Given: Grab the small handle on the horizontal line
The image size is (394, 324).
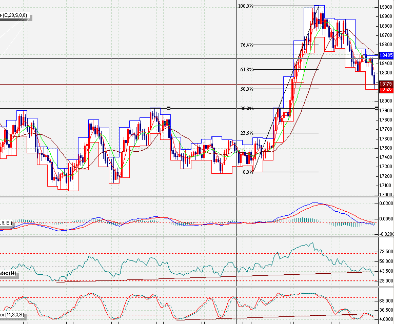Looking at the screenshot, I should (169, 108).
